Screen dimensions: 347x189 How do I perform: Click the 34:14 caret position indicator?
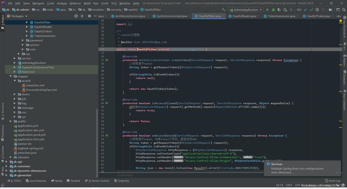click(279, 185)
